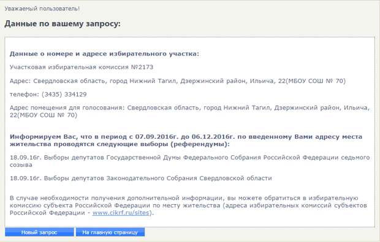Go to "На главную страницу" button
This screenshot has width=380, height=242.
(110, 232)
